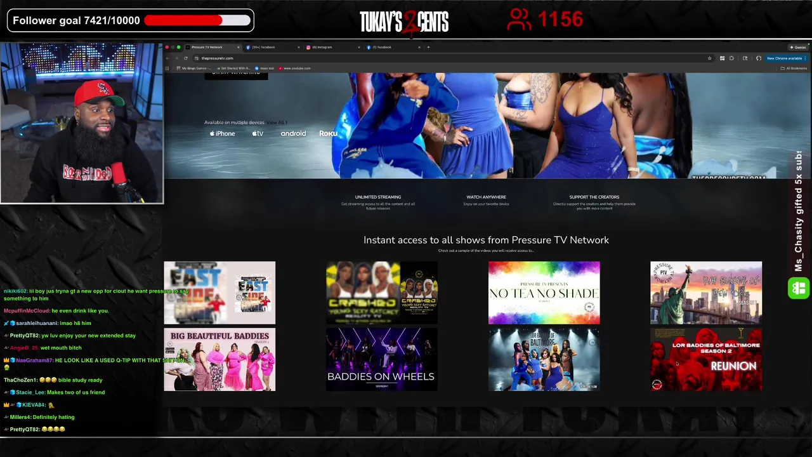The width and height of the screenshot is (812, 457).
Task: Open the Chrome extensions puzzle icon
Action: tap(731, 58)
